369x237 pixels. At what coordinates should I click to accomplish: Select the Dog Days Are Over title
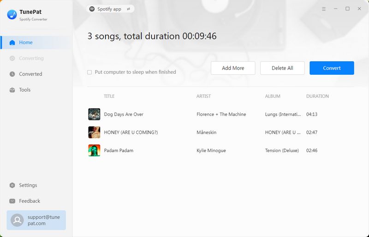(x=124, y=114)
